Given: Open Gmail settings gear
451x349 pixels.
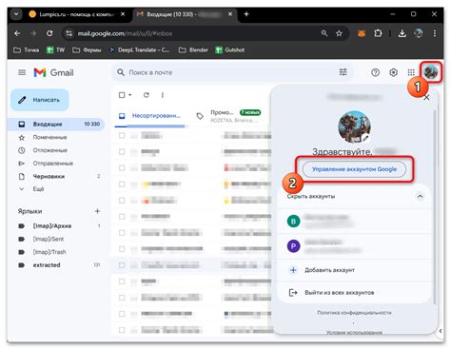Looking at the screenshot, I should tap(393, 72).
